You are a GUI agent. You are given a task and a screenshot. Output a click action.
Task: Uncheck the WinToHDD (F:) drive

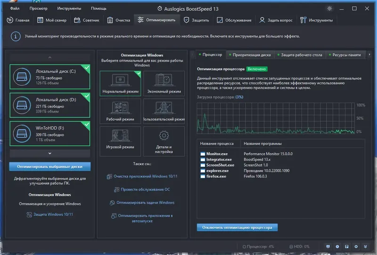coord(50,133)
